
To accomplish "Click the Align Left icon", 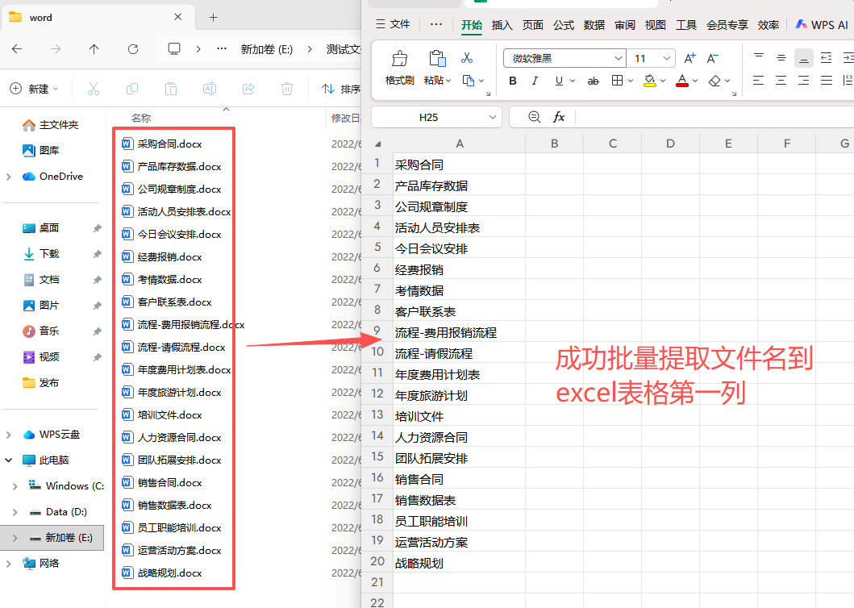I will 758,81.
